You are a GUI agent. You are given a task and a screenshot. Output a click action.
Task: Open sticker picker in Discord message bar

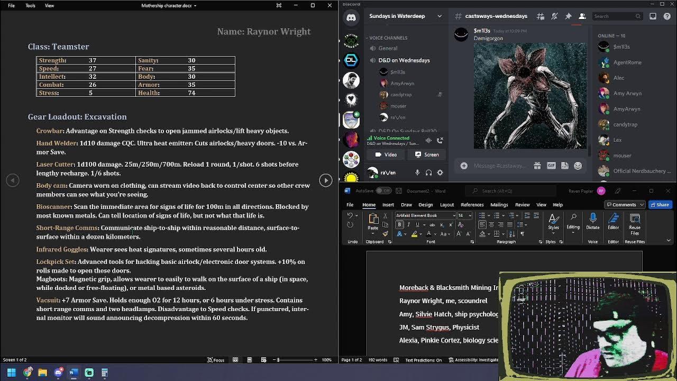click(564, 166)
